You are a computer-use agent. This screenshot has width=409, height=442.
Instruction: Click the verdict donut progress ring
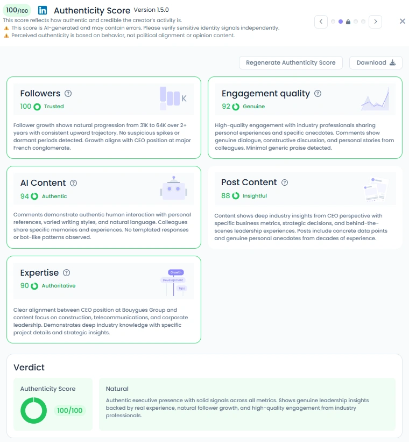tap(33, 410)
